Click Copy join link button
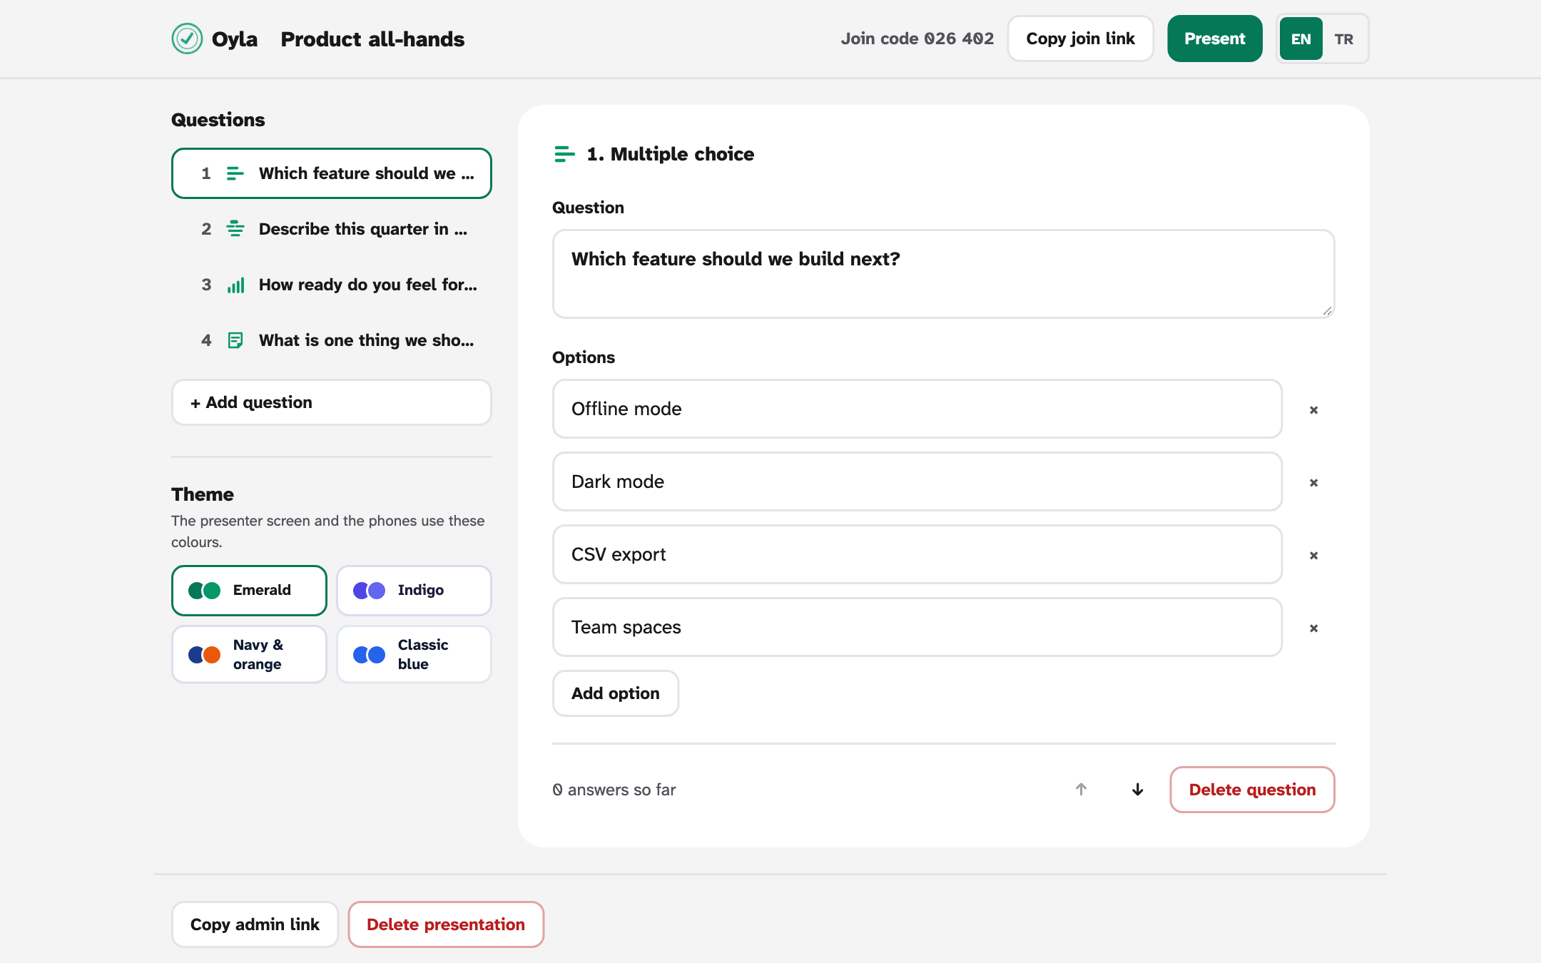This screenshot has width=1541, height=963. click(1080, 39)
